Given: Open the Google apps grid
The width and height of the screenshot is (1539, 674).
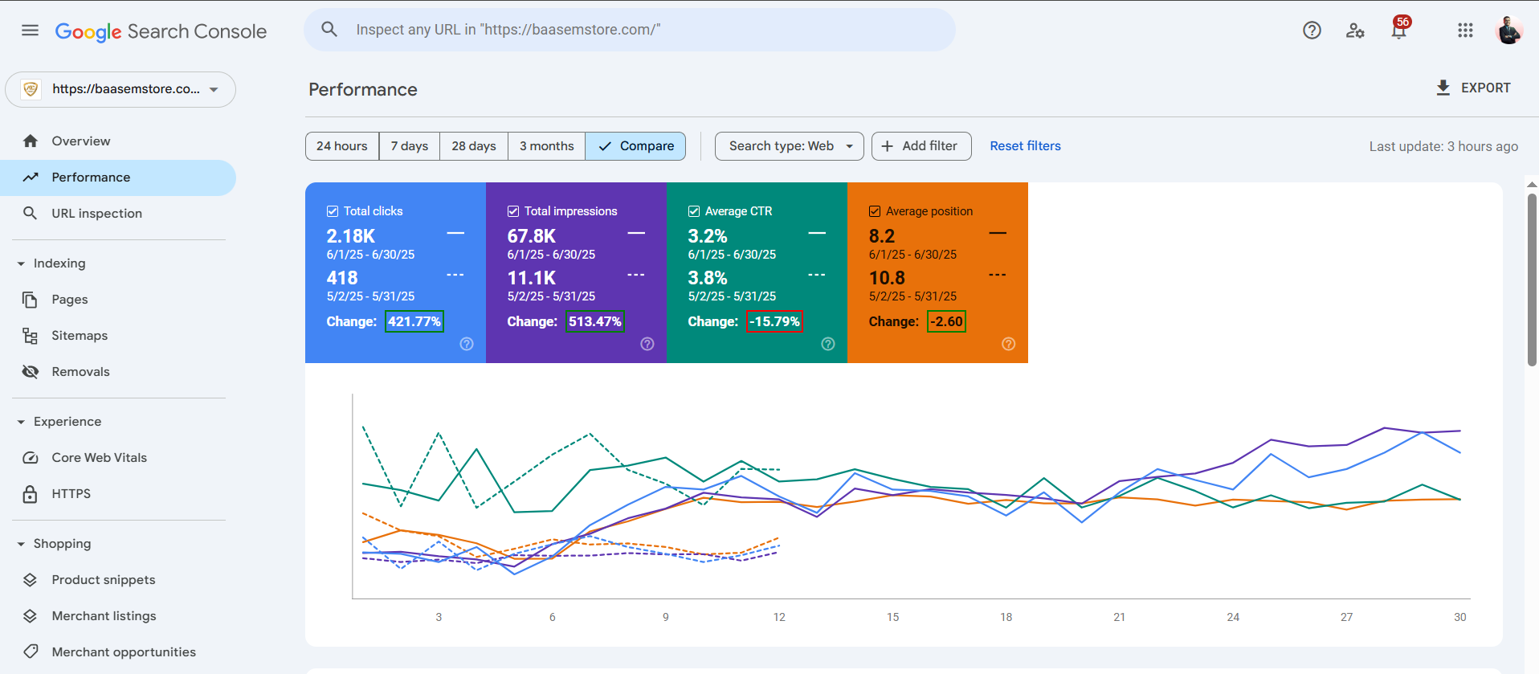Looking at the screenshot, I should [1465, 31].
